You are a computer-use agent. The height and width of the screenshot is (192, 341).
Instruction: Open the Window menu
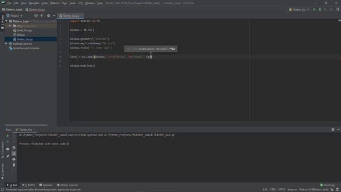tap(90, 3)
